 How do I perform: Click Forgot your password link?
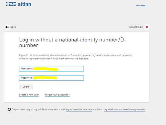(x=57, y=95)
